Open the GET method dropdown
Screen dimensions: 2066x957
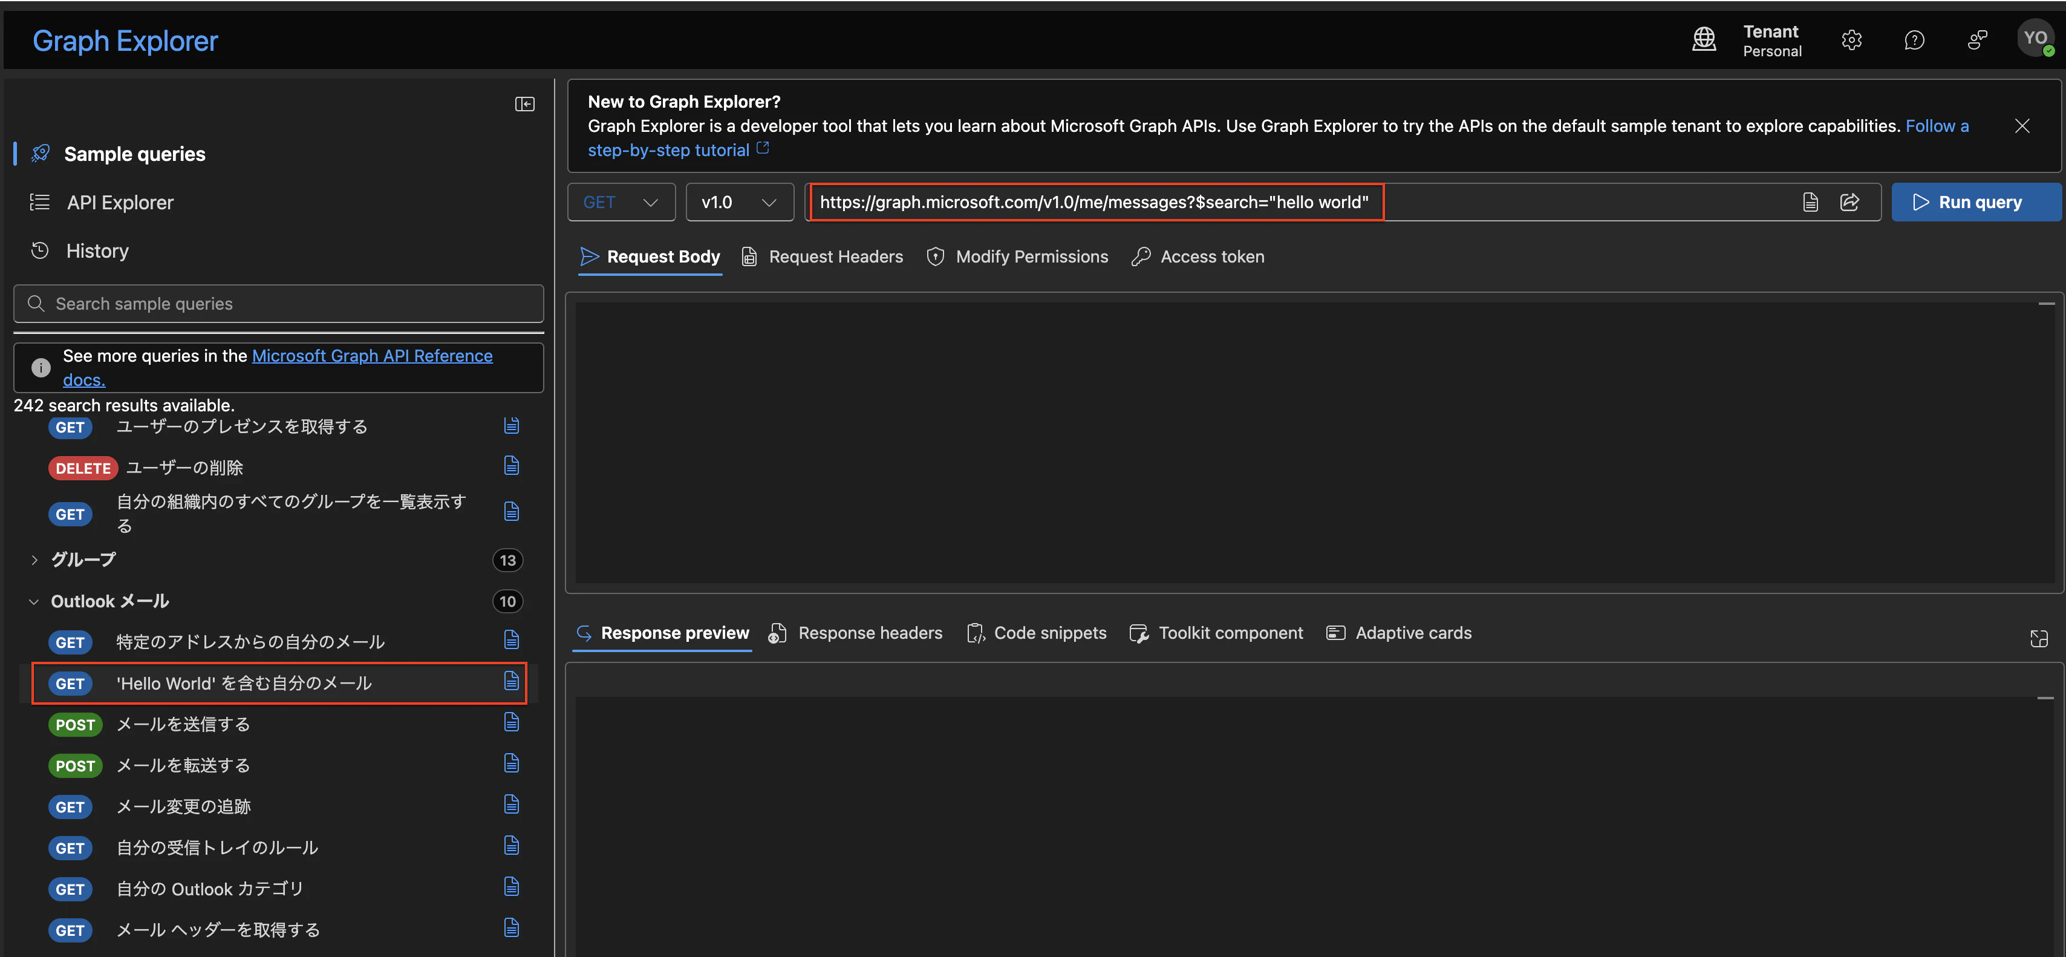point(622,202)
